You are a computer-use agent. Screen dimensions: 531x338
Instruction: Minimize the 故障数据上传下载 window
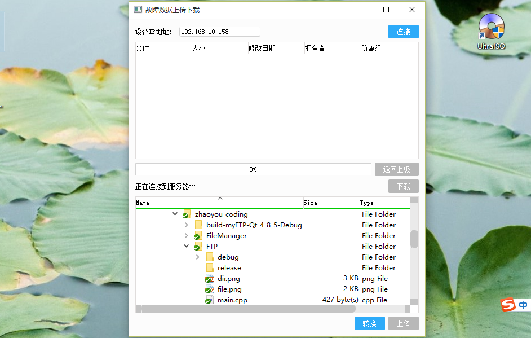click(x=361, y=10)
